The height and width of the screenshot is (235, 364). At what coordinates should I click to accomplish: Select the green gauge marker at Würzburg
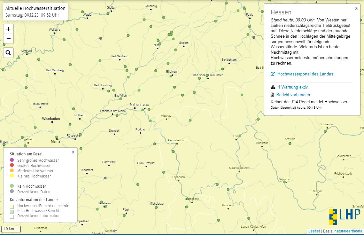(285, 182)
